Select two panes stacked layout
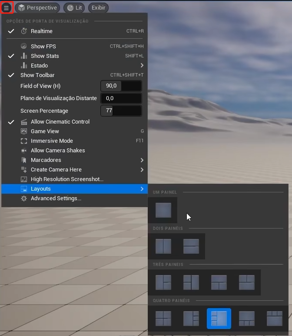Screen dimensions: 292x336 [x=191, y=246]
